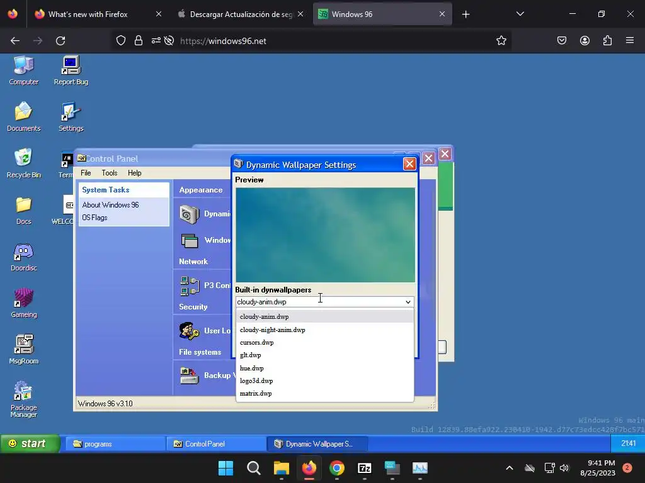
Task: Click About Windows 96 link
Action: pyautogui.click(x=110, y=205)
